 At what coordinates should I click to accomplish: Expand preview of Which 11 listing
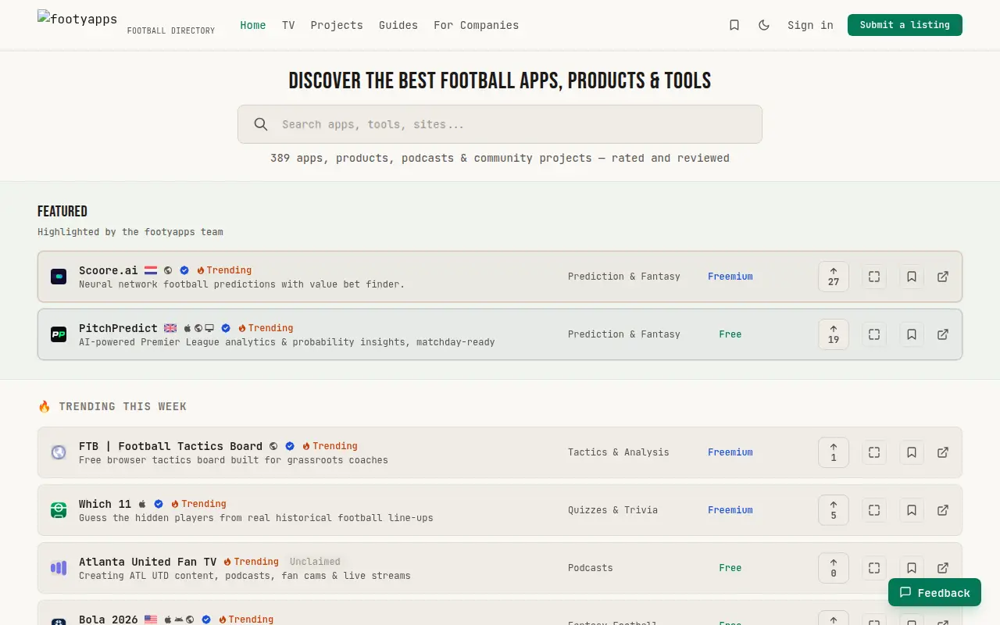tap(874, 510)
